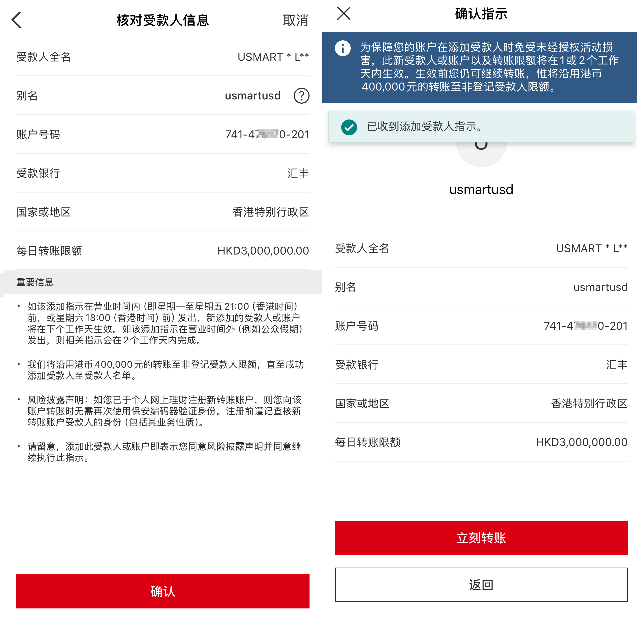Tap the 风险披露声明 risk disclosure paragraph
The width and height of the screenshot is (637, 619).
pos(164,411)
